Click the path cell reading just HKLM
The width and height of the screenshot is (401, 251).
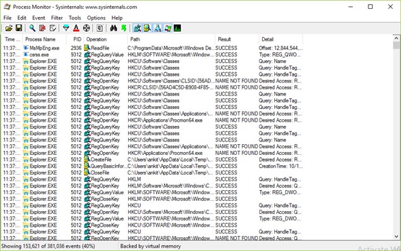tap(134, 179)
